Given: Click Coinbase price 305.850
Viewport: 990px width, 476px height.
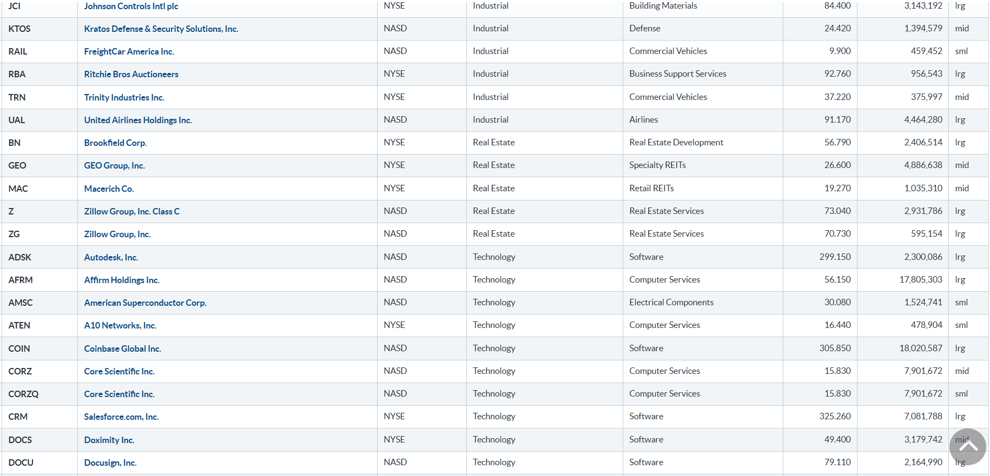Looking at the screenshot, I should (835, 348).
